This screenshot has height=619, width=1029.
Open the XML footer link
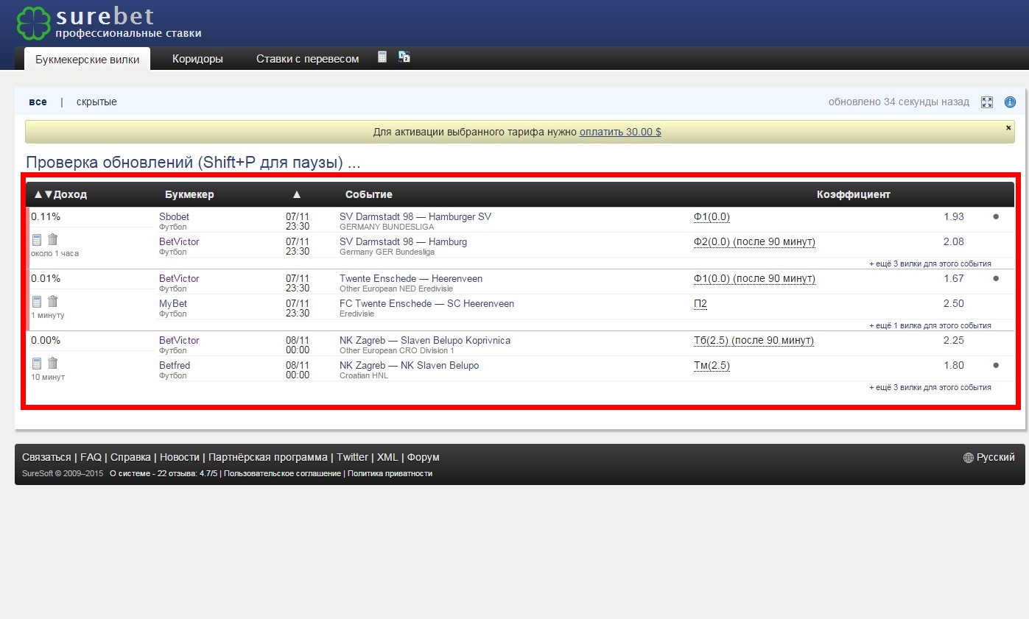coord(387,457)
